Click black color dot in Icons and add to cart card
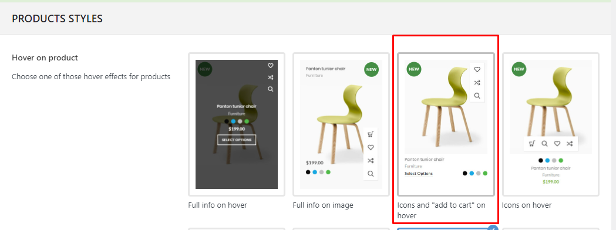616x230 pixels. click(x=464, y=173)
